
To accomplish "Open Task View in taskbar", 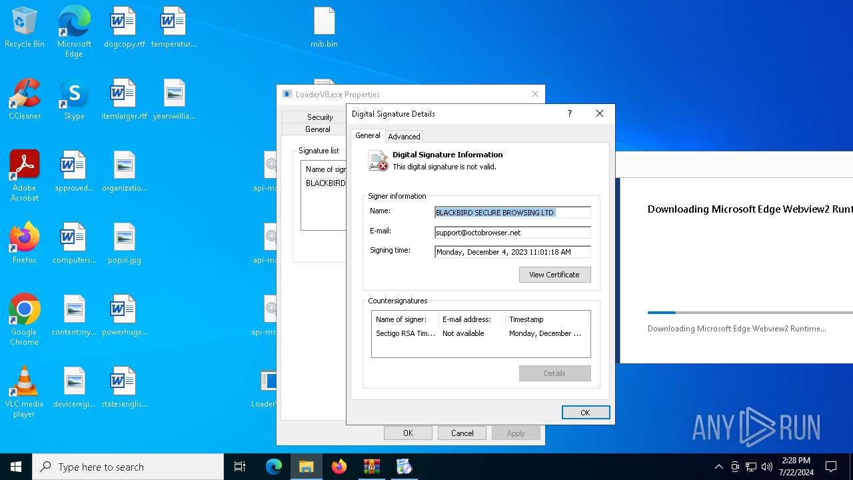I will coord(240,467).
